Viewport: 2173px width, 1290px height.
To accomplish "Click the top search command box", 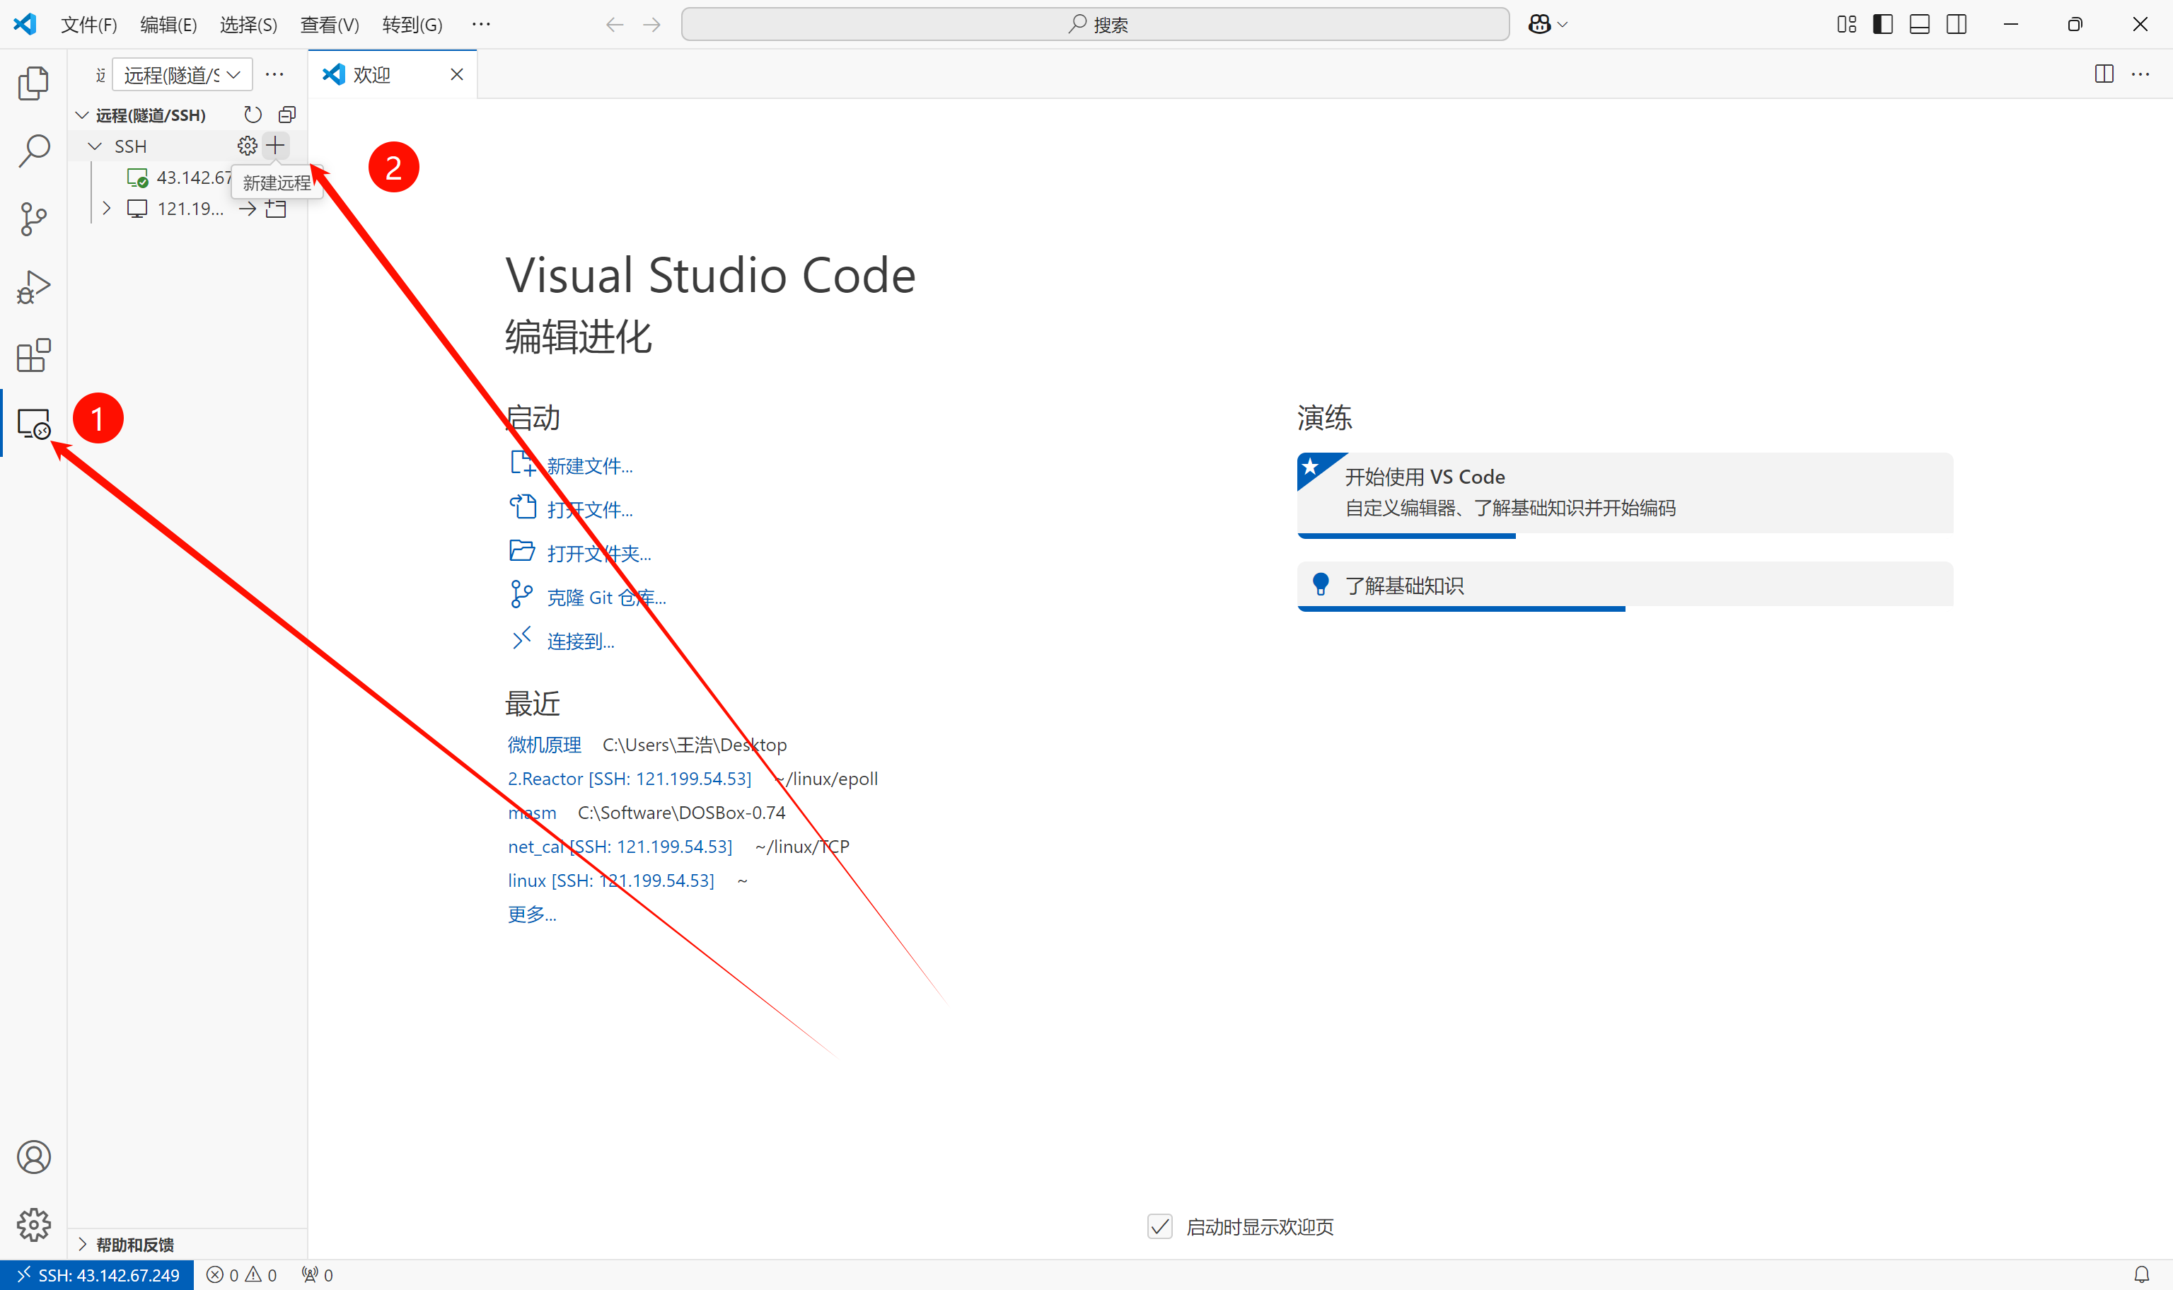I will pos(1094,24).
